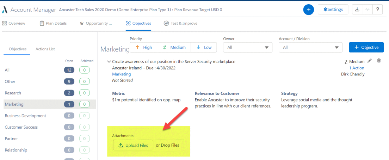The width and height of the screenshot is (389, 160).
Task: Click the Altify logo icon
Action: [5, 10]
